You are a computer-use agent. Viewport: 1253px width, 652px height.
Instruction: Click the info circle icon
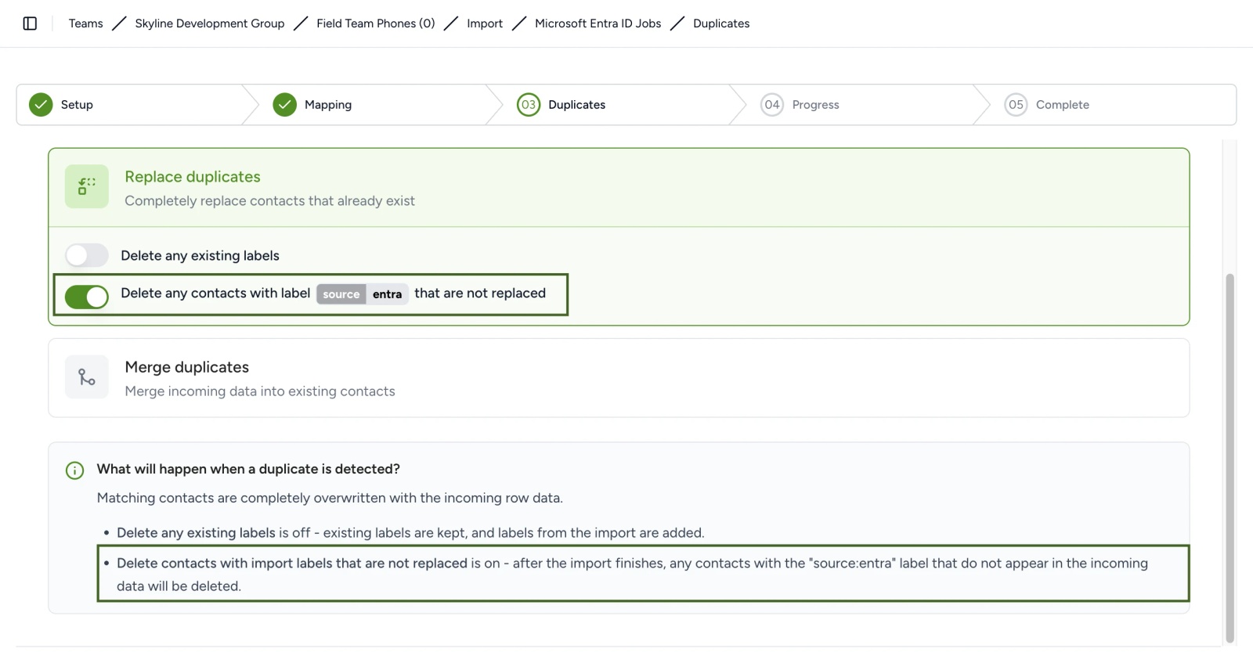74,470
